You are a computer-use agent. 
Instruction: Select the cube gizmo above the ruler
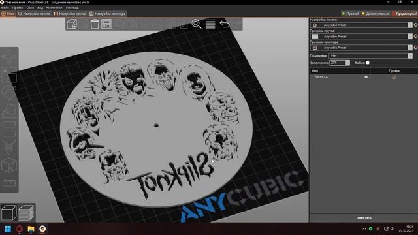tap(9, 165)
